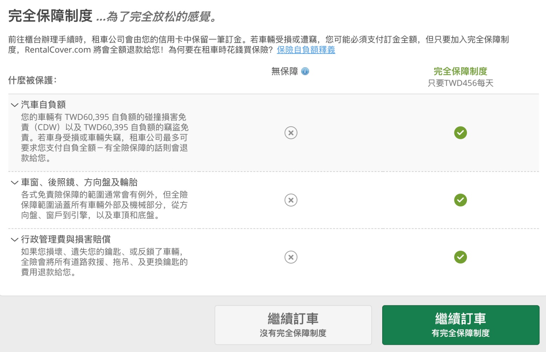
Task: Click the 汽車自負額 section title
Action: coord(43,105)
